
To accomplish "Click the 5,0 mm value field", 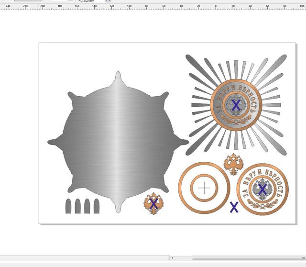I will click(94, 1).
